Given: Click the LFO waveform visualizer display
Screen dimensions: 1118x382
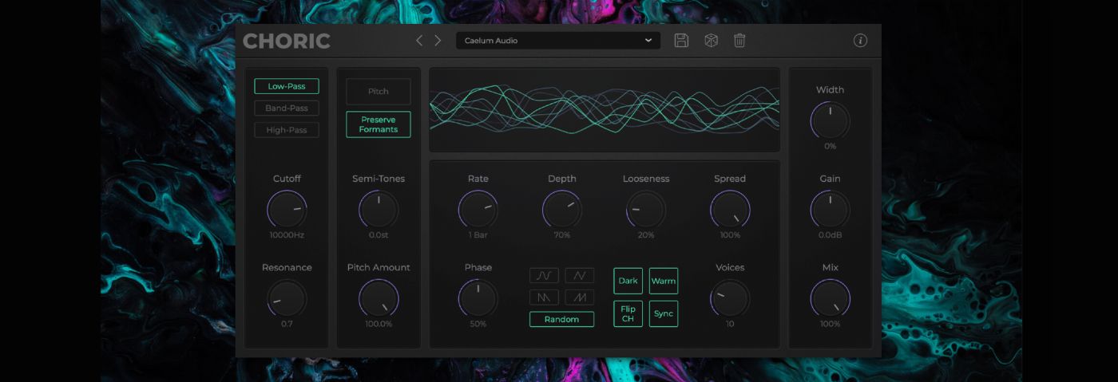Looking at the screenshot, I should pyautogui.click(x=605, y=110).
